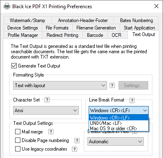Uncheck Generate Text Output

click(x=14, y=66)
